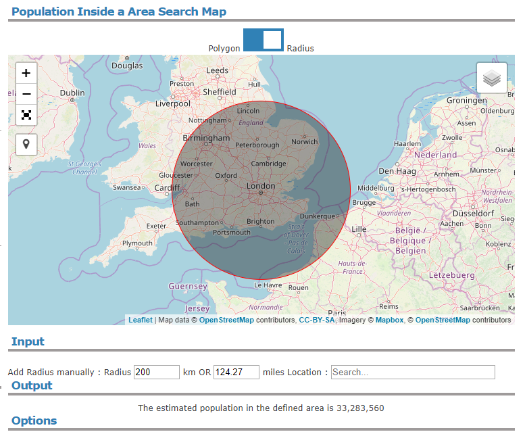Click the miles radius input field
This screenshot has height=432, width=525.
[x=236, y=372]
